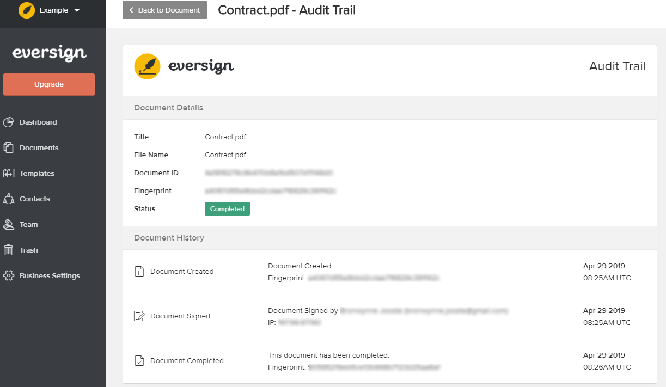Click the Back to Document button
The image size is (666, 387).
164,10
